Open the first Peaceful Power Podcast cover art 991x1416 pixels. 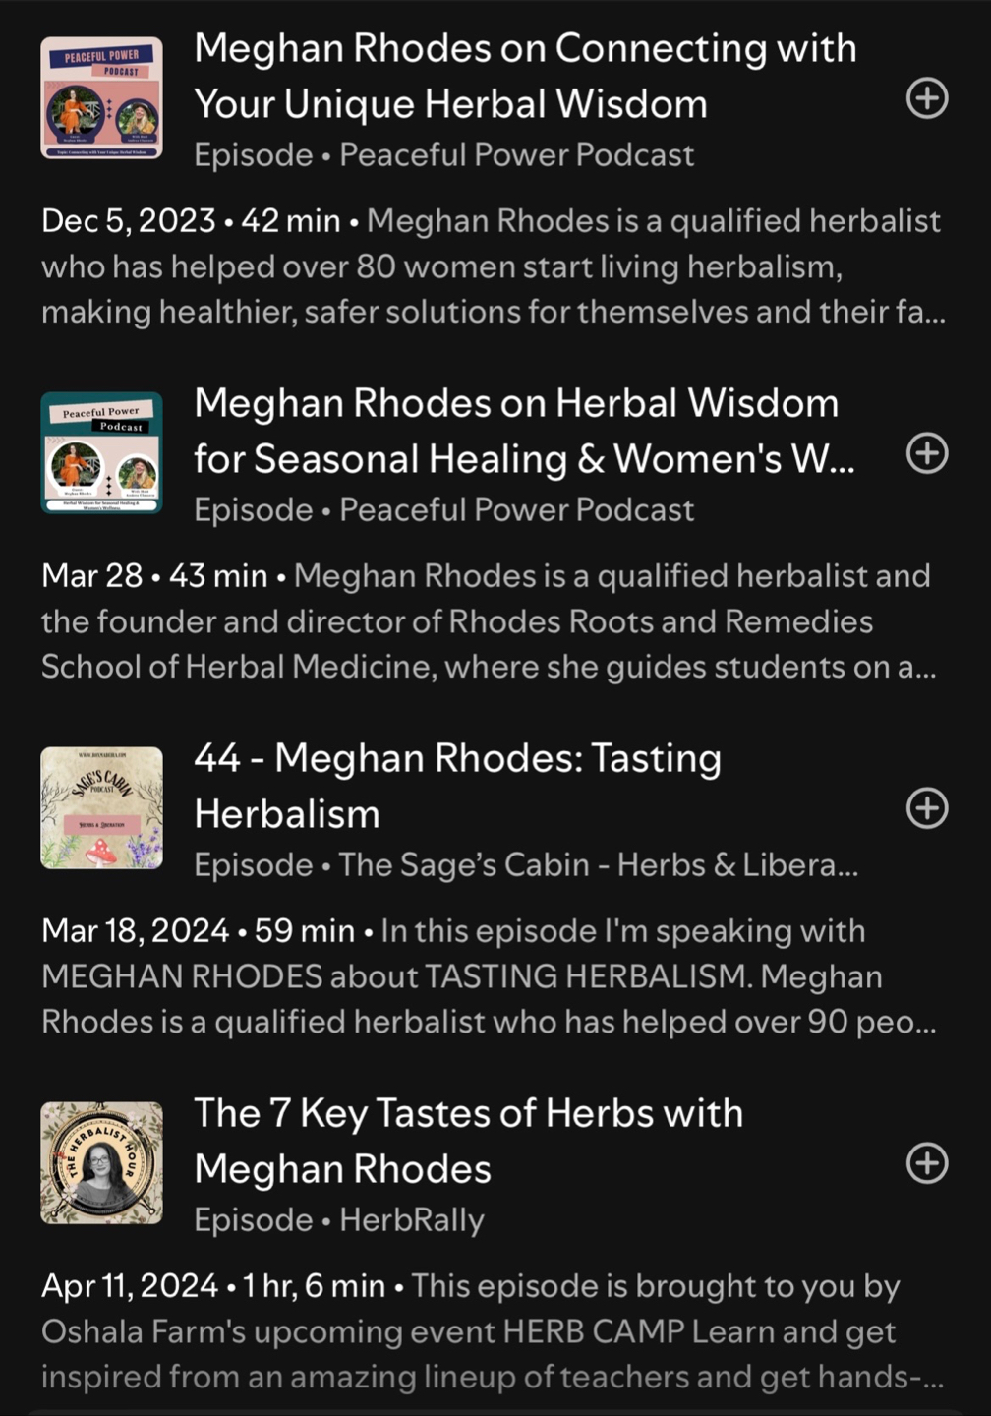pos(101,98)
